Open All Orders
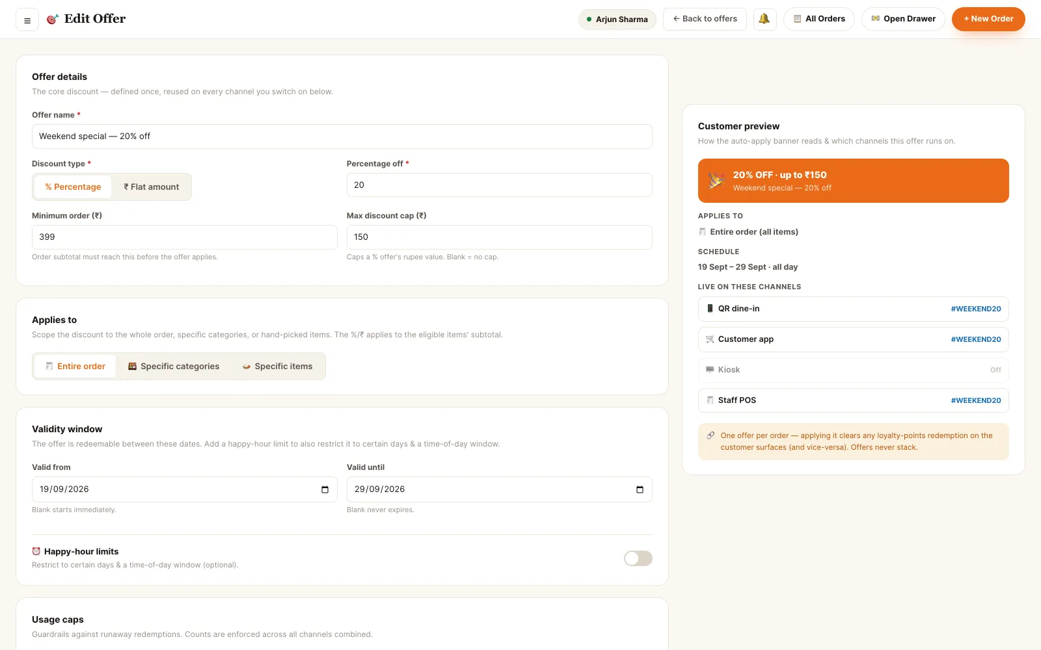 [x=819, y=19]
